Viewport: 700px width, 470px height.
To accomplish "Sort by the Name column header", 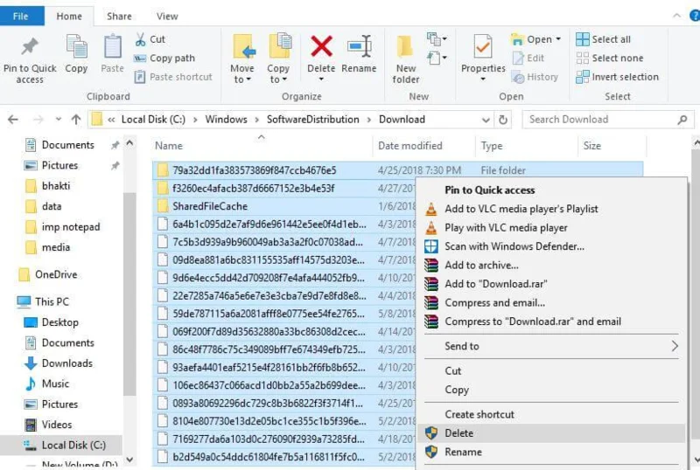I will 261,146.
